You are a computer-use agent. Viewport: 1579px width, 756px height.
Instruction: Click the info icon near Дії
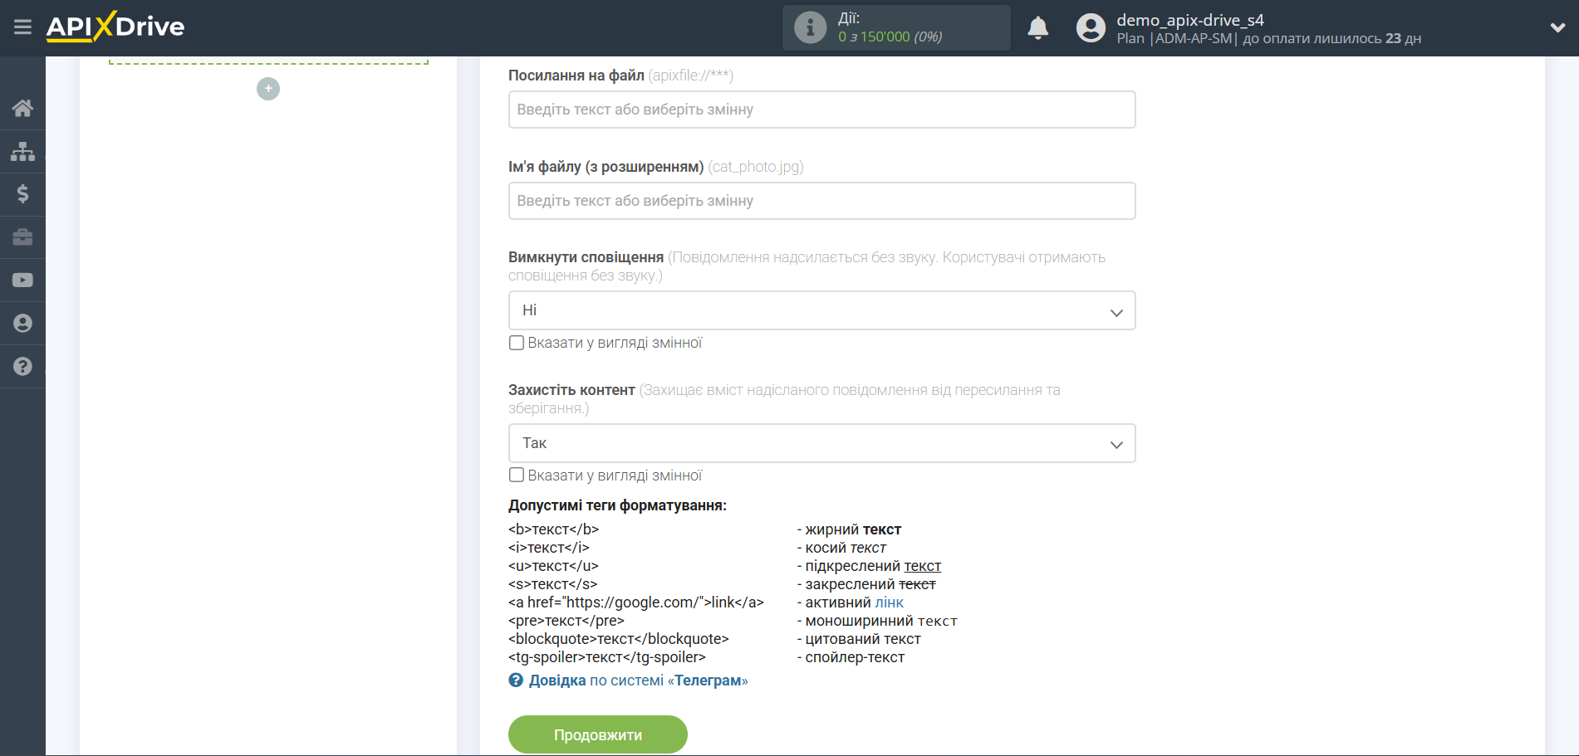(810, 28)
